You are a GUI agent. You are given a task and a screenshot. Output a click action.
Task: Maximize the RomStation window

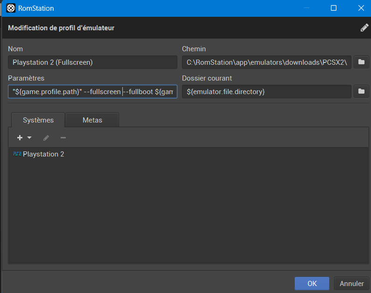pyautogui.click(x=334, y=8)
